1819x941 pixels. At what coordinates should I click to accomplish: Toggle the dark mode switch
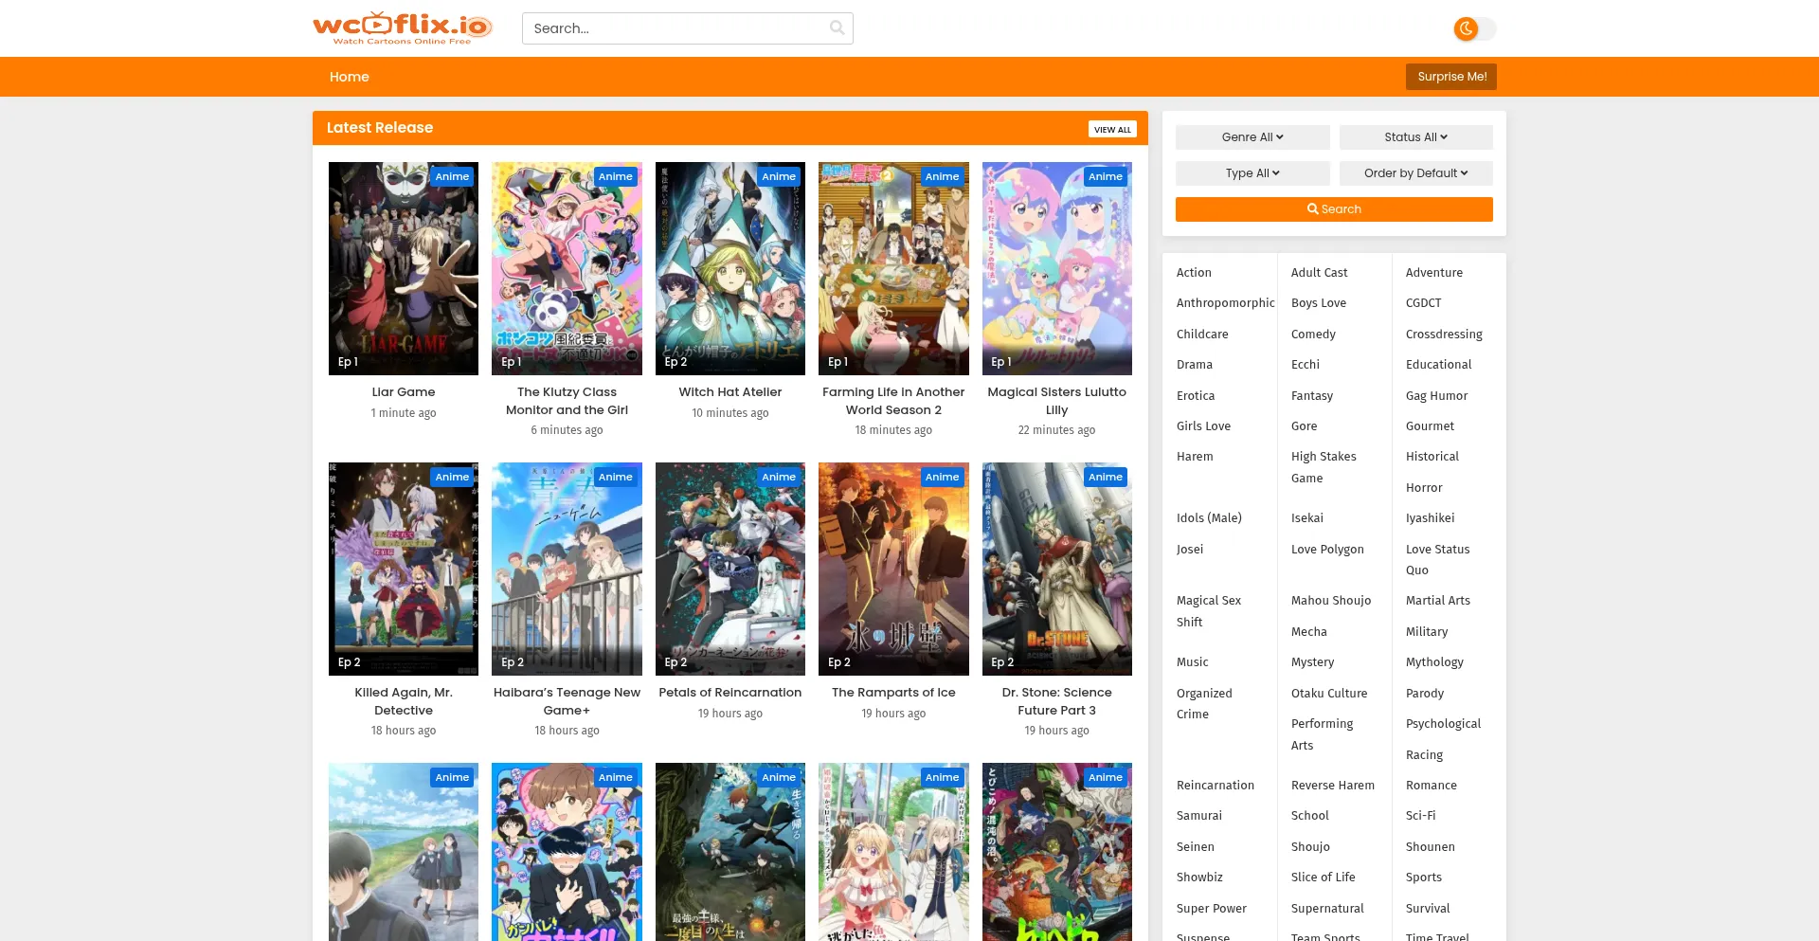click(x=1475, y=28)
